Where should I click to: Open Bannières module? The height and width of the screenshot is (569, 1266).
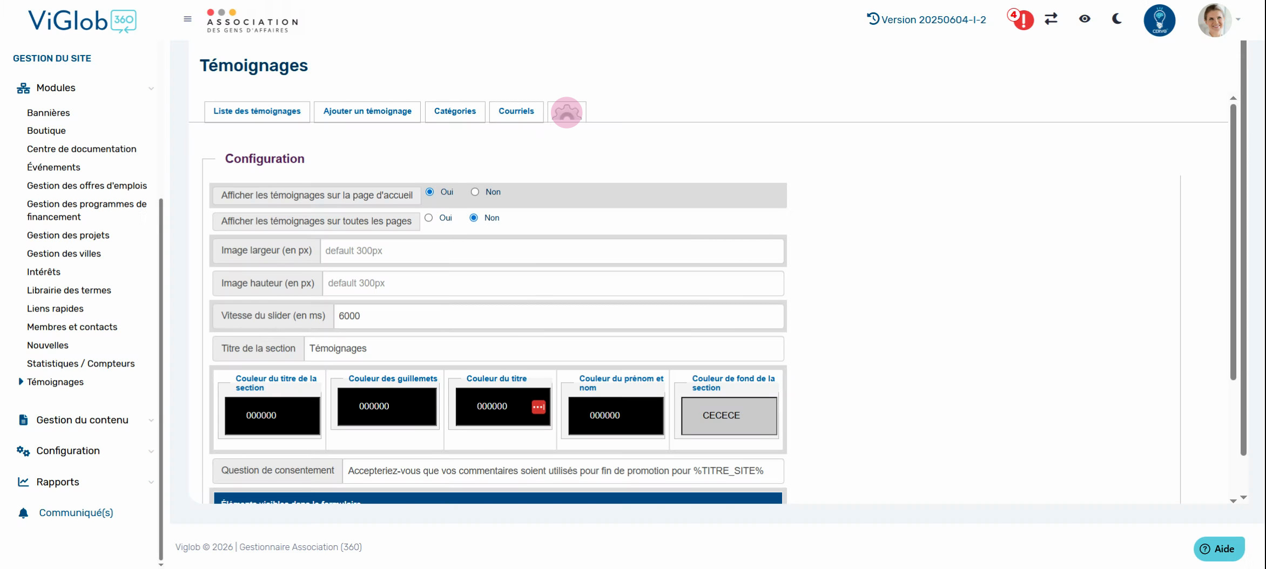(48, 113)
